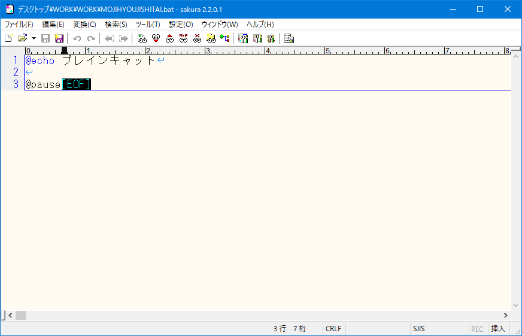
Task: Redo the last undone edit
Action: (x=91, y=38)
